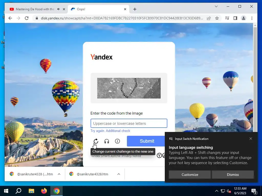
Task: Open network status tray icon
Action: click(223, 191)
